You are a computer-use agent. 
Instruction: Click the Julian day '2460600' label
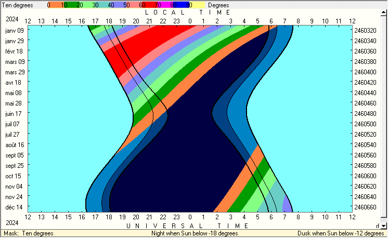365,176
